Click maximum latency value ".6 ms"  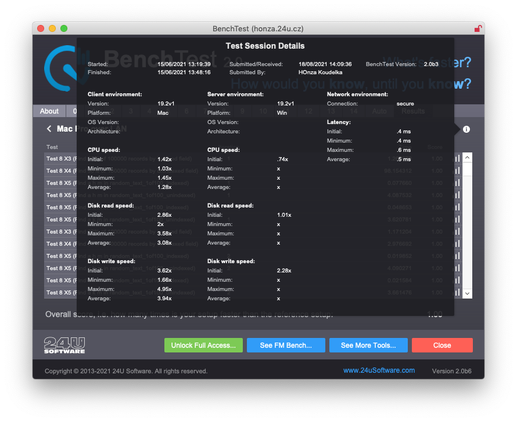(x=404, y=150)
